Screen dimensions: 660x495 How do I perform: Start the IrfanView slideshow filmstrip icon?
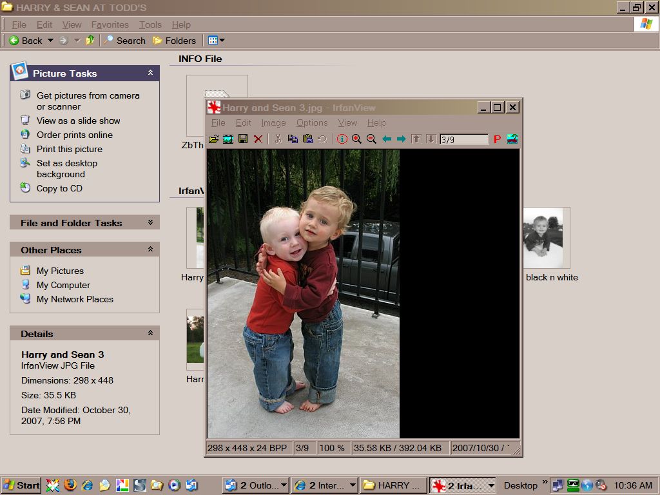point(228,139)
